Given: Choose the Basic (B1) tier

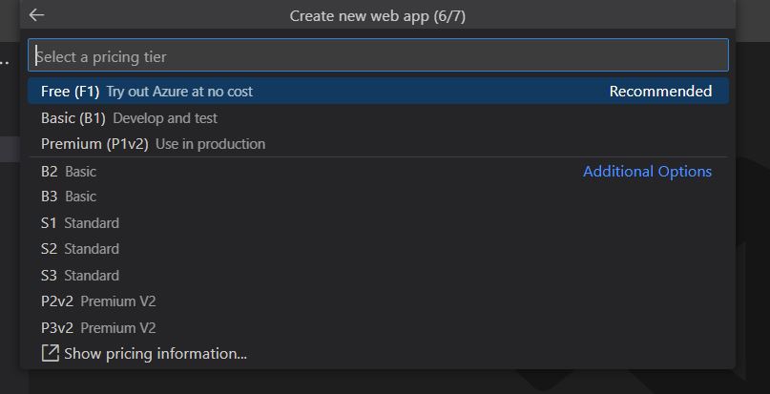Looking at the screenshot, I should [x=73, y=118].
